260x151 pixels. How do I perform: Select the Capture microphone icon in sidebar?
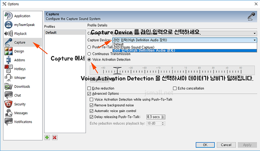coord(8,42)
